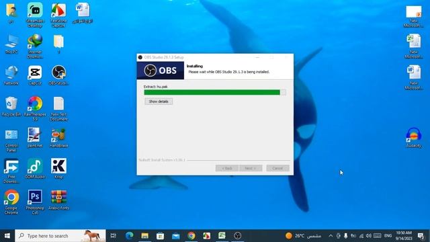Open the GOM Audio shortcut
This screenshot has width=430, height=242.
35,169
